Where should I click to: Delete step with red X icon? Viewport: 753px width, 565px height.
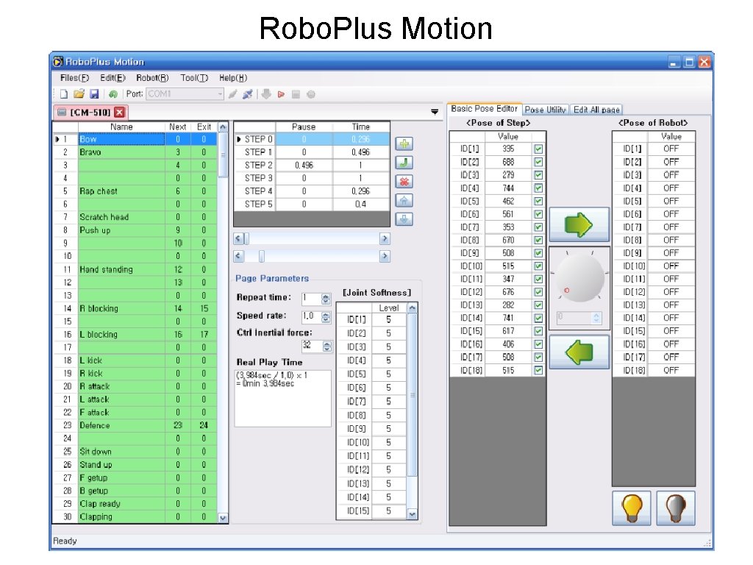[404, 182]
